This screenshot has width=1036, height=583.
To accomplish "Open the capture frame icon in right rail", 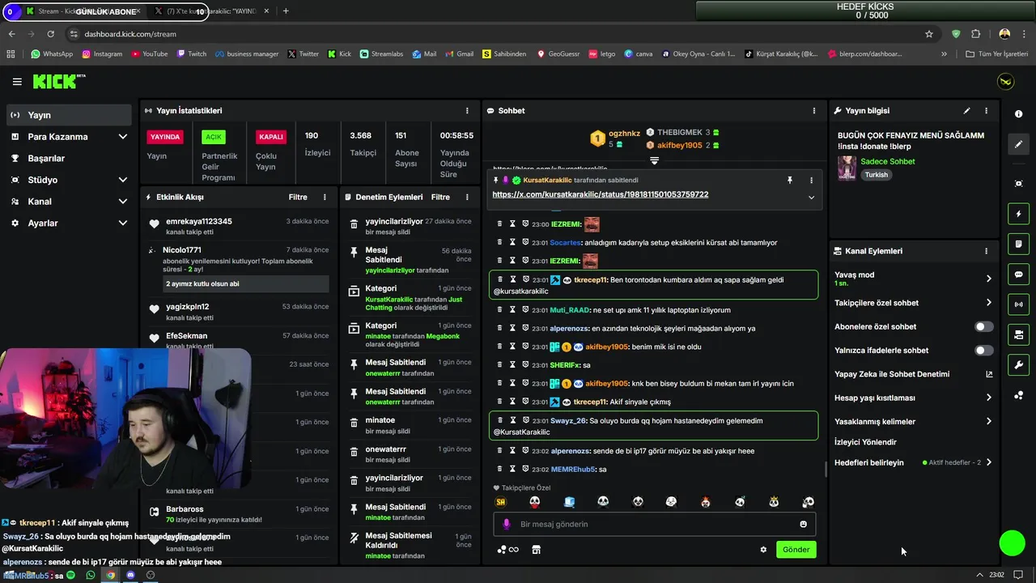I will click(x=1018, y=184).
